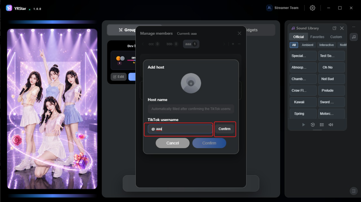
Task: Open the sound playlist list icon
Action: [322, 125]
